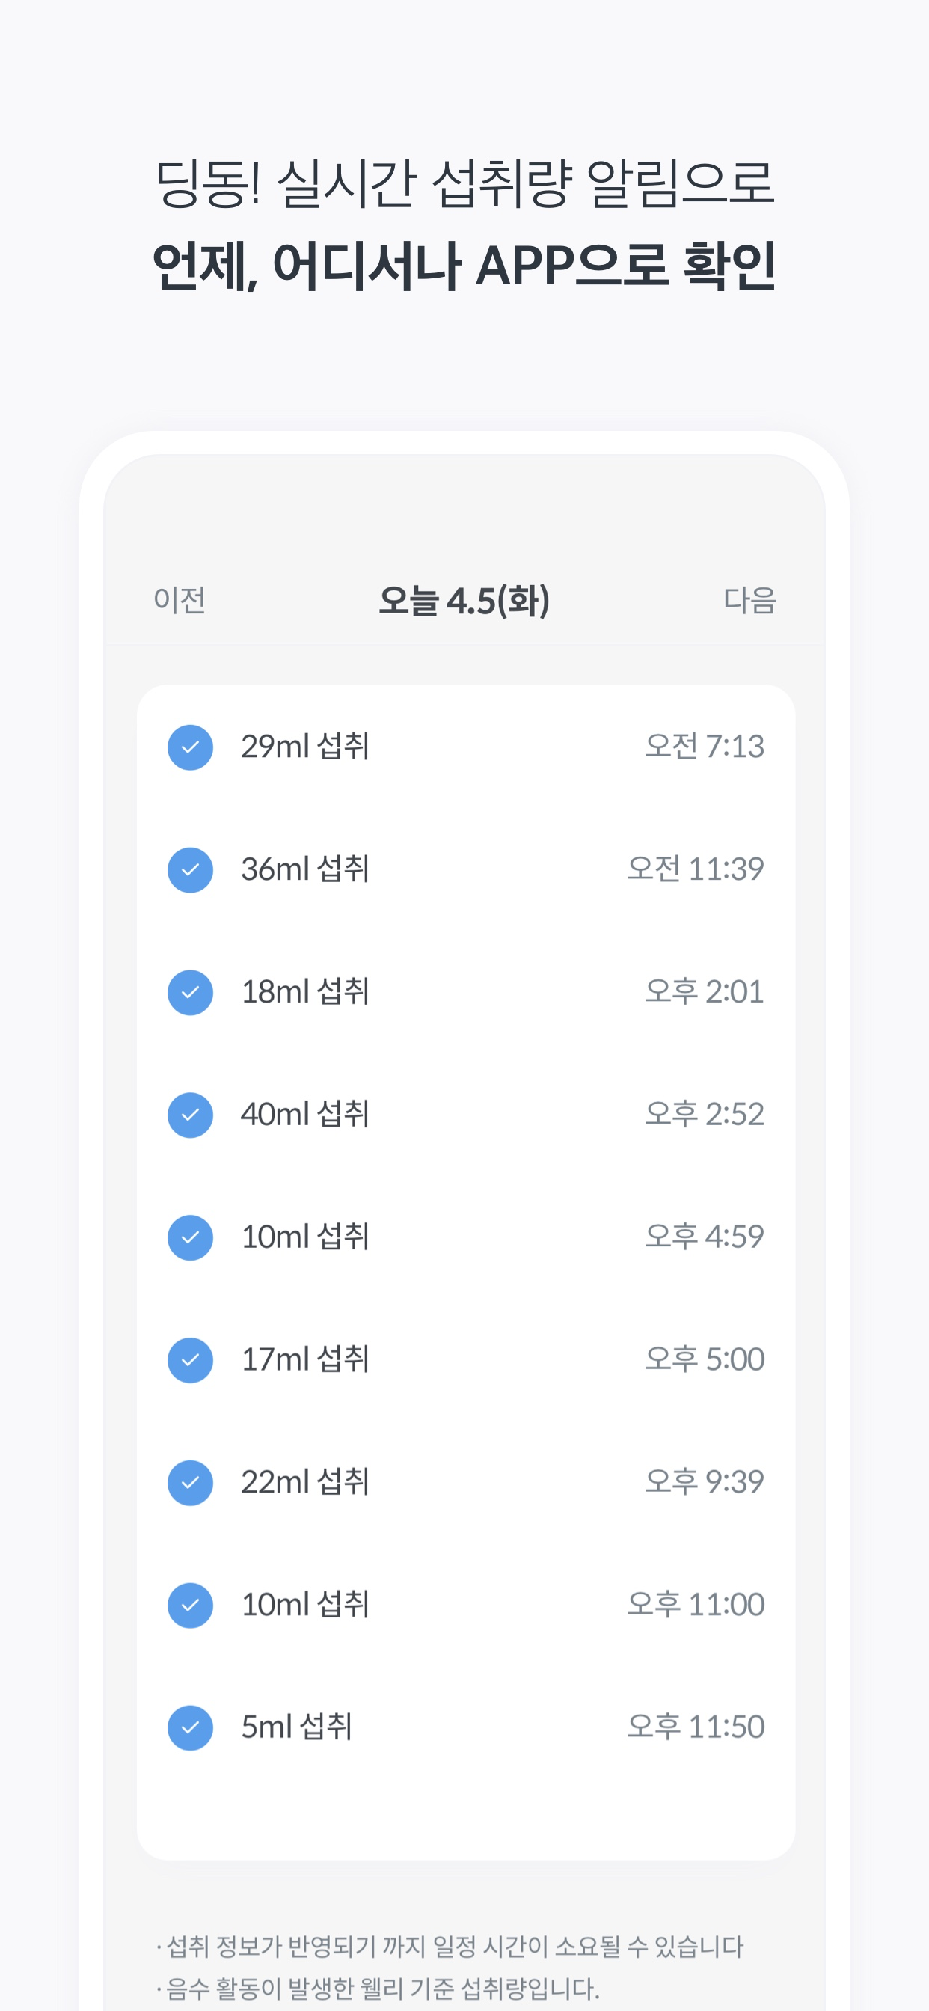929x2011 pixels.
Task: Click the check icon for 오후 4:59 entry
Action: click(x=191, y=1237)
